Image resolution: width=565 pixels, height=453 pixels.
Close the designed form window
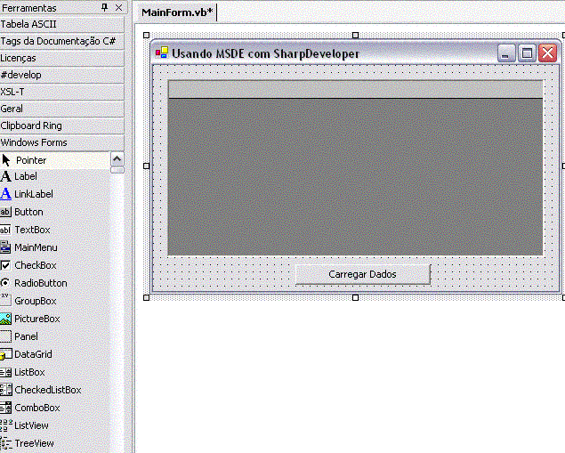[548, 53]
